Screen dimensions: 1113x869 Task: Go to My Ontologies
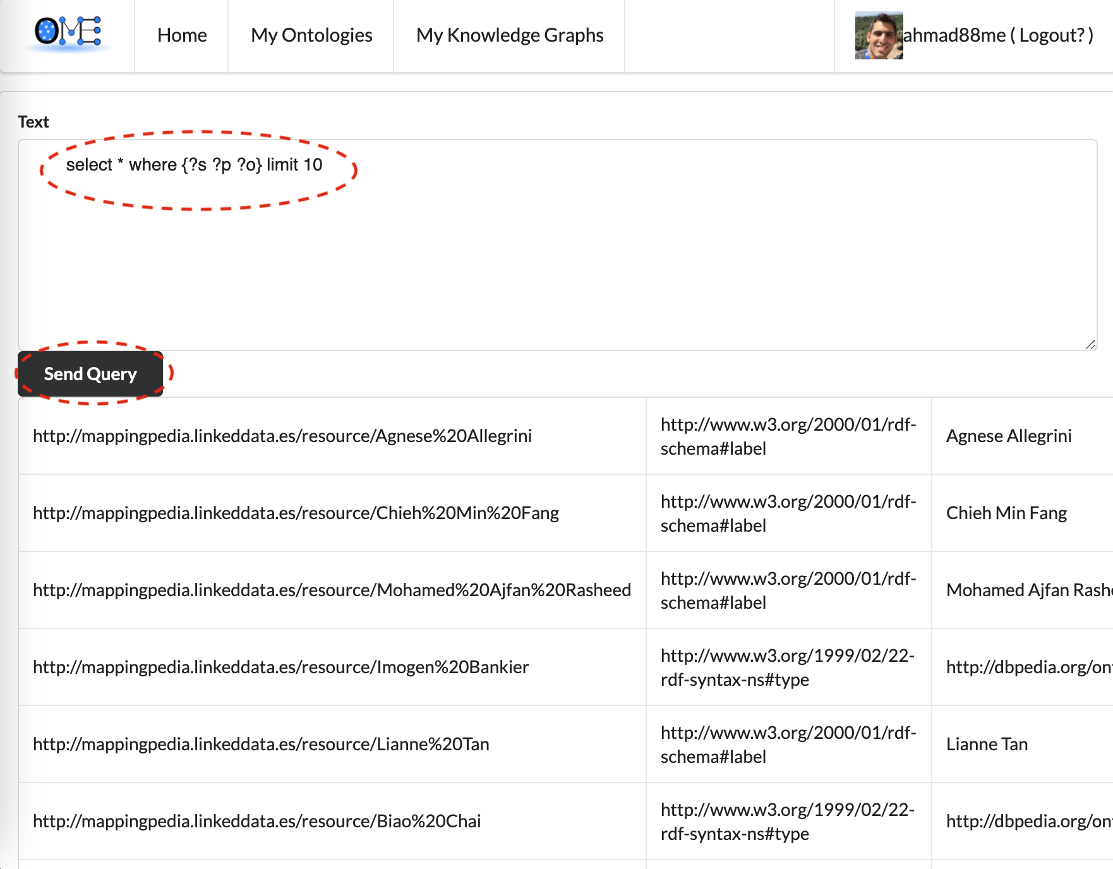pyautogui.click(x=311, y=35)
